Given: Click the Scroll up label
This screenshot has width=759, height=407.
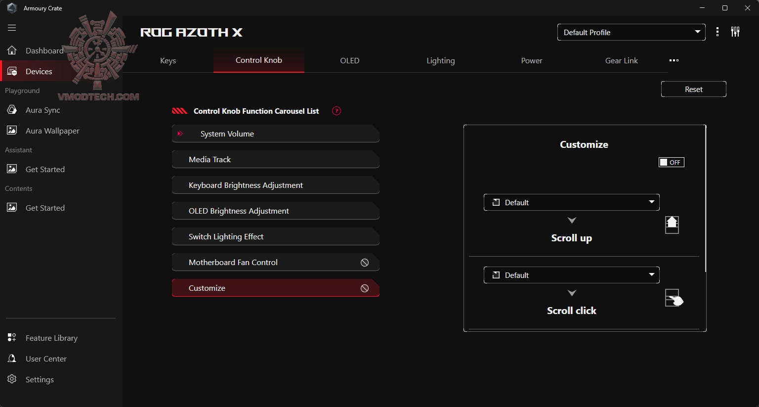Looking at the screenshot, I should (572, 238).
